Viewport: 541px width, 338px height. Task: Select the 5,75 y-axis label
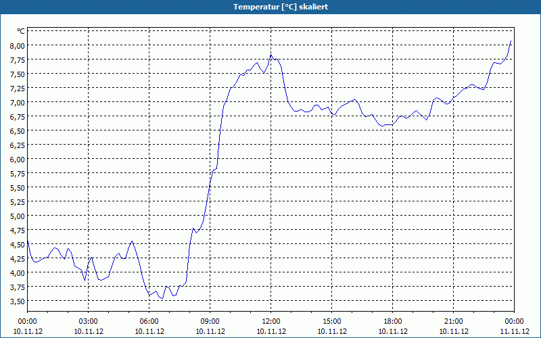tap(18, 174)
